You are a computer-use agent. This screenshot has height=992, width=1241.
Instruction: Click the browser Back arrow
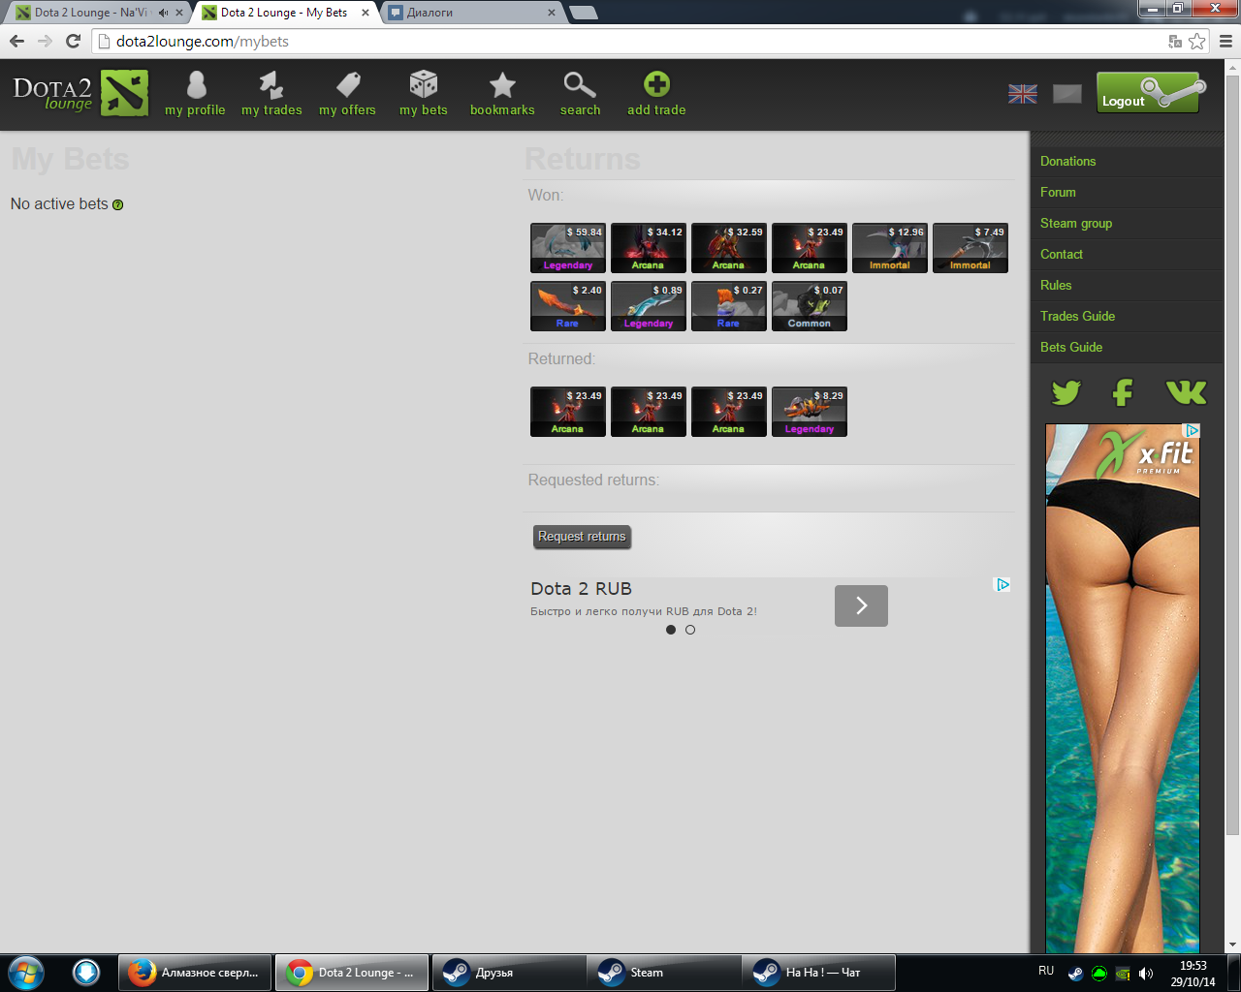(x=16, y=41)
